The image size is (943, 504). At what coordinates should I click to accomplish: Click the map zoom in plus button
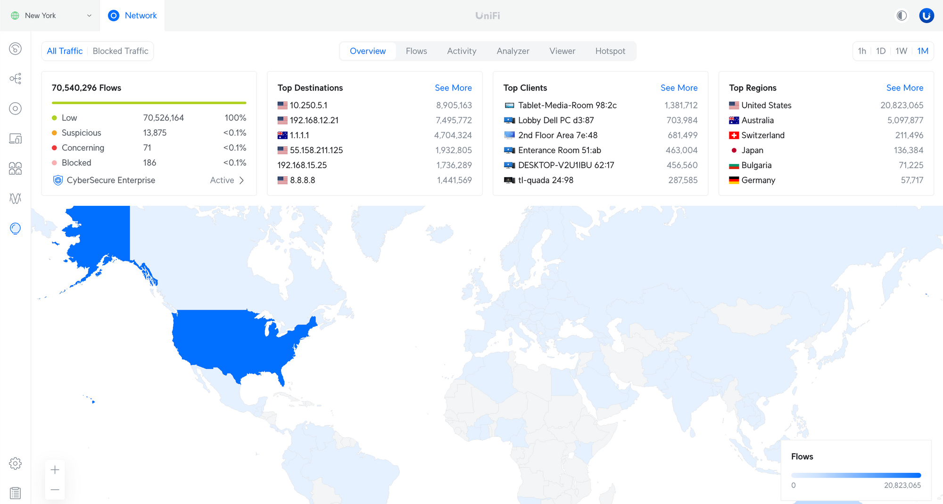55,470
